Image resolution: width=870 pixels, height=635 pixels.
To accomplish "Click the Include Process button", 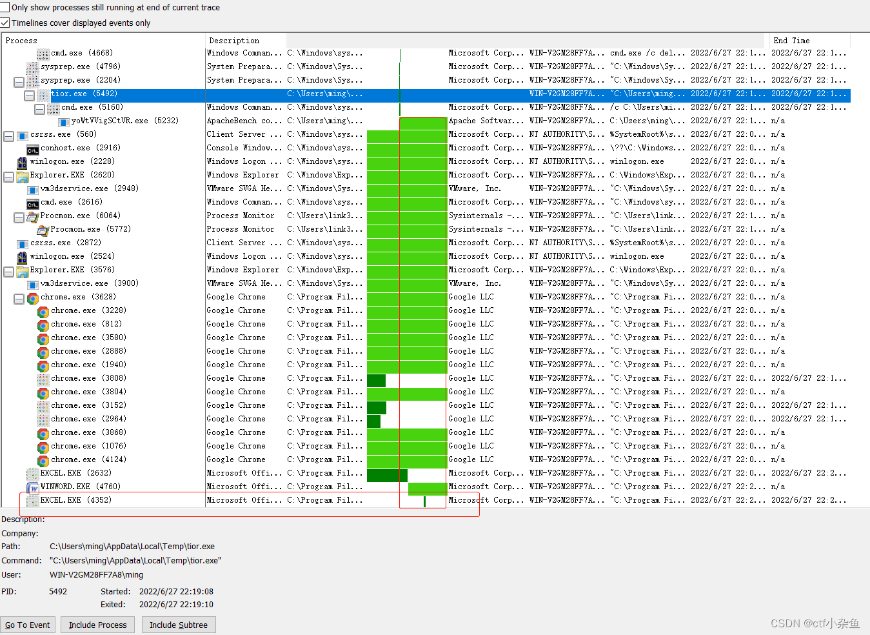I will tap(98, 625).
